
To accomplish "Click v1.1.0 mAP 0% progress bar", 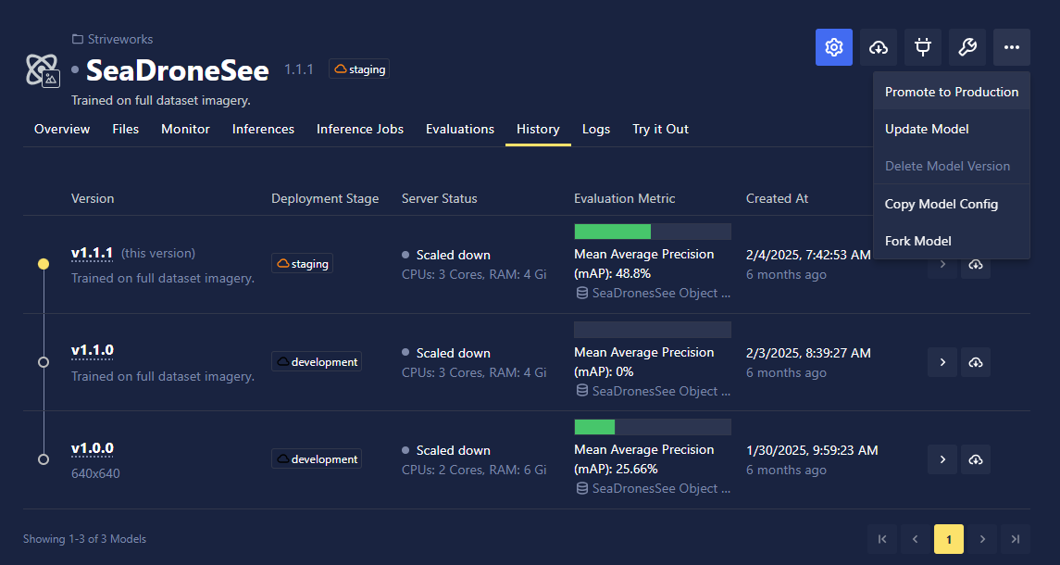I will [x=653, y=330].
